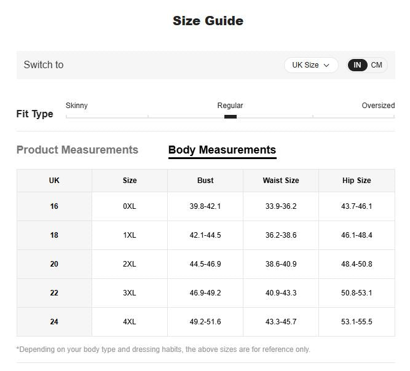Select the 1XL size cell
410x371 pixels.
[130, 235]
